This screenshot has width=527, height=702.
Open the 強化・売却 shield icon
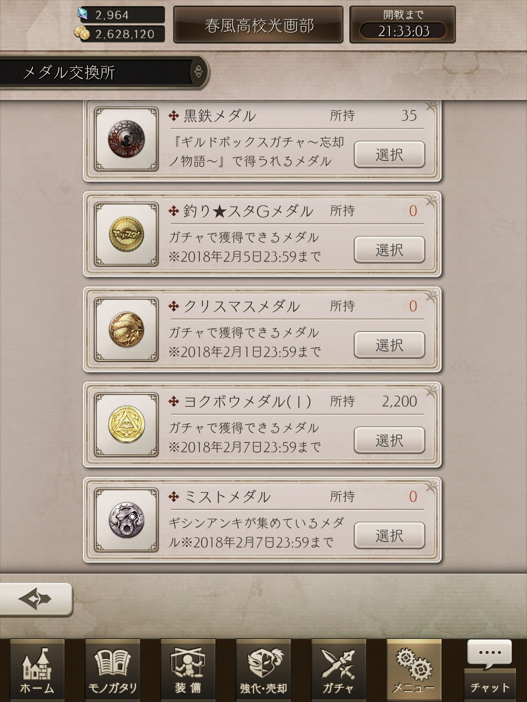coord(263,670)
